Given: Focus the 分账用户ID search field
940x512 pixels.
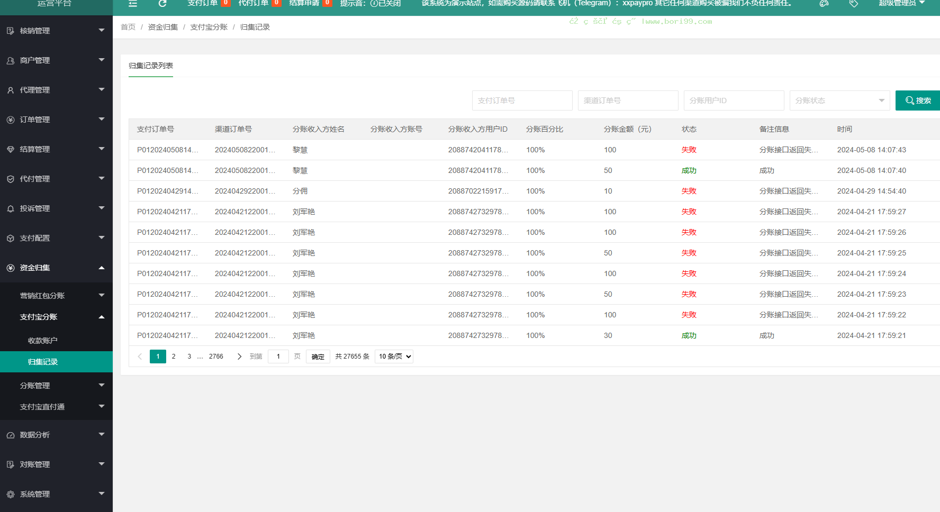Looking at the screenshot, I should tap(734, 100).
